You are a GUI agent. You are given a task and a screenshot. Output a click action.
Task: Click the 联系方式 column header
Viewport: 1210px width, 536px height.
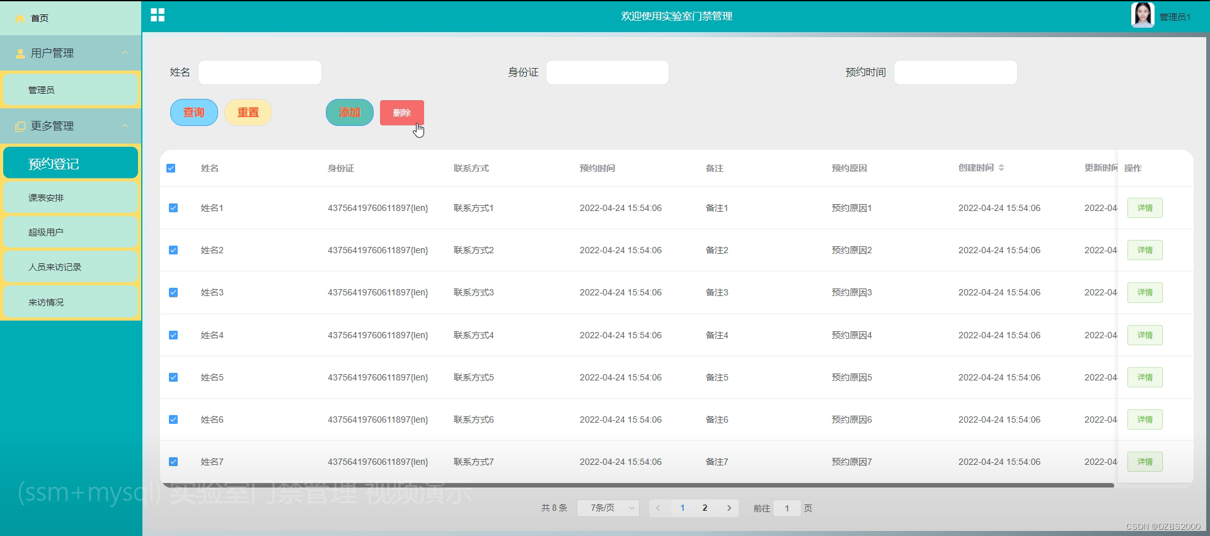tap(471, 168)
